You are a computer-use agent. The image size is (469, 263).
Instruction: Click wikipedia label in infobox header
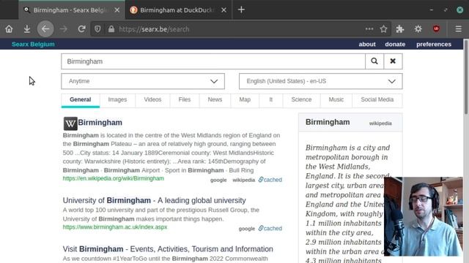(380, 123)
